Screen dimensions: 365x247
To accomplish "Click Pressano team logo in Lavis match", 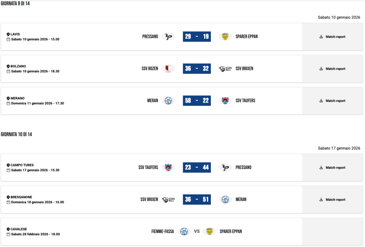I will tap(168, 37).
